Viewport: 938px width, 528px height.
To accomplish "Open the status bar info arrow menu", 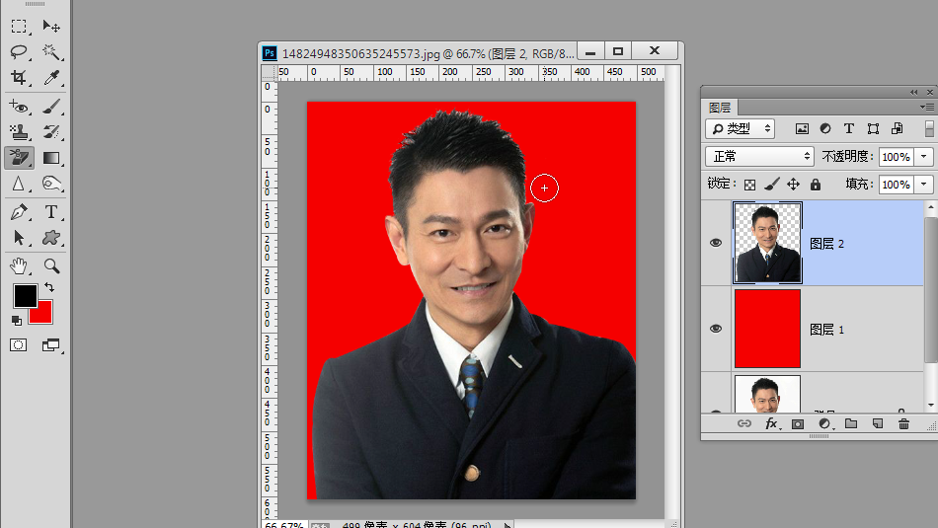I will click(508, 525).
